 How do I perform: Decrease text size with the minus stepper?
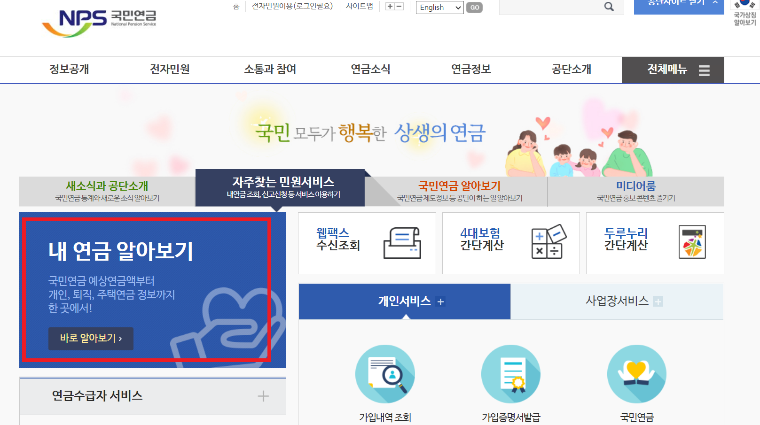[x=399, y=7]
